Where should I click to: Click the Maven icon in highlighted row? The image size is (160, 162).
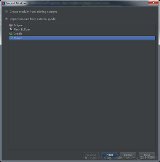(x=11, y=38)
